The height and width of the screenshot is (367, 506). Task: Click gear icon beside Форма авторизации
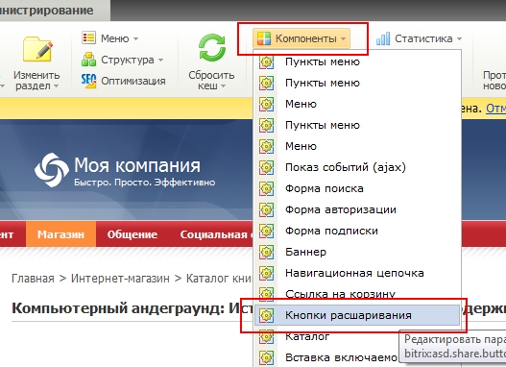click(266, 209)
